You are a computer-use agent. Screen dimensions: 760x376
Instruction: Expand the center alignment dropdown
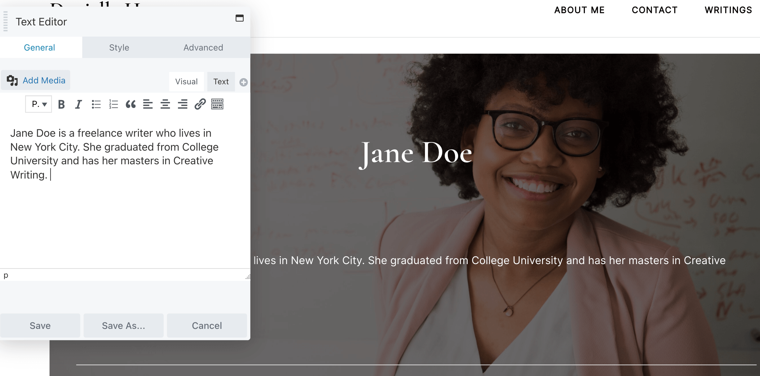point(164,104)
